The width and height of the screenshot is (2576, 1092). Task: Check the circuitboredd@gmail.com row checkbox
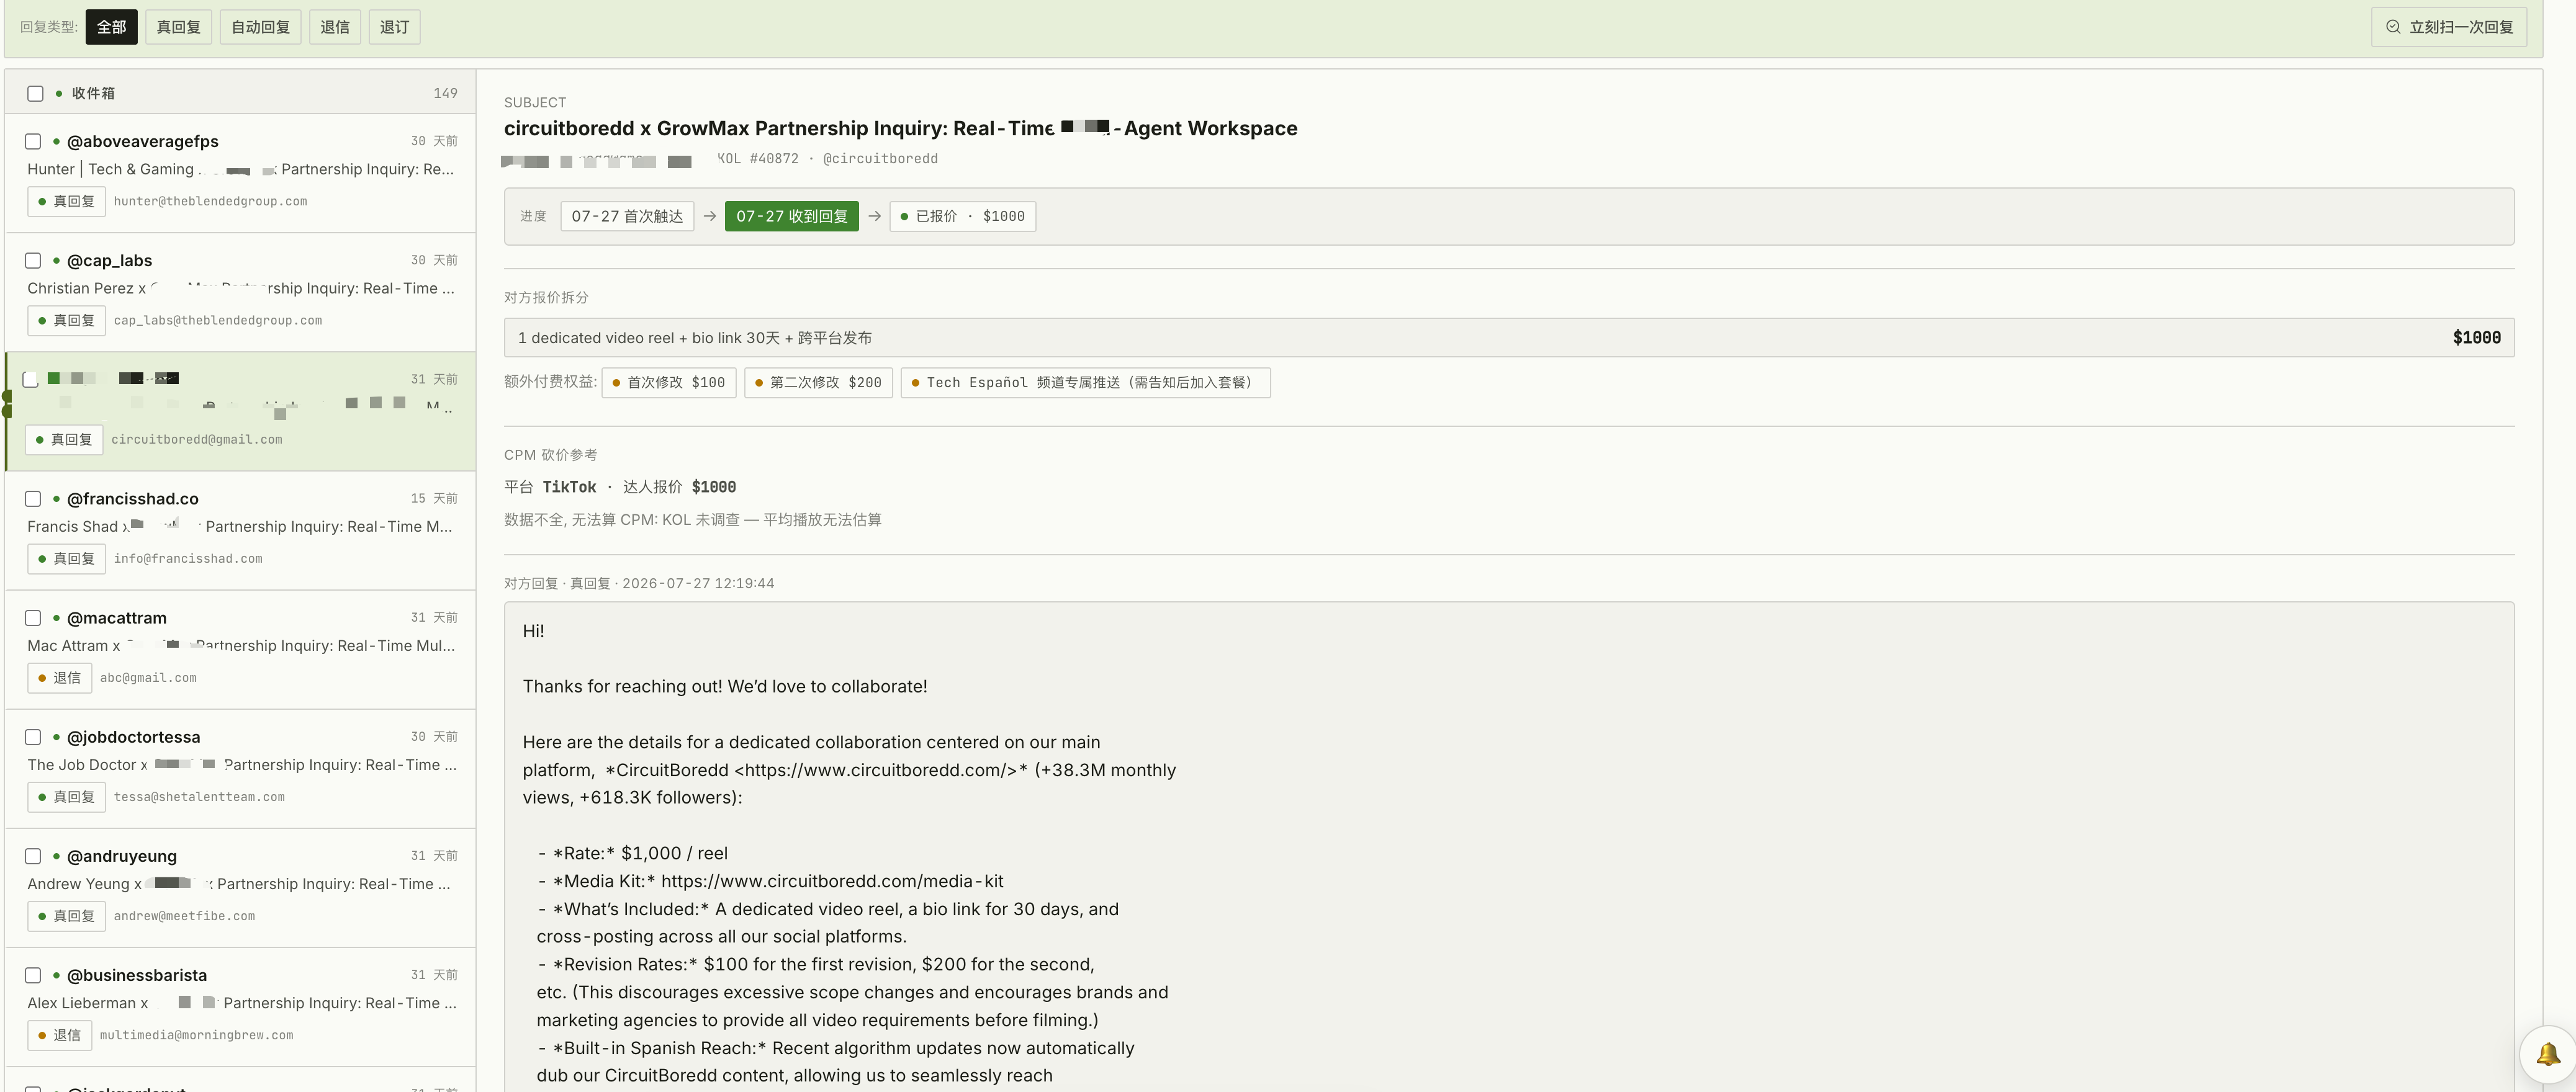[31, 380]
